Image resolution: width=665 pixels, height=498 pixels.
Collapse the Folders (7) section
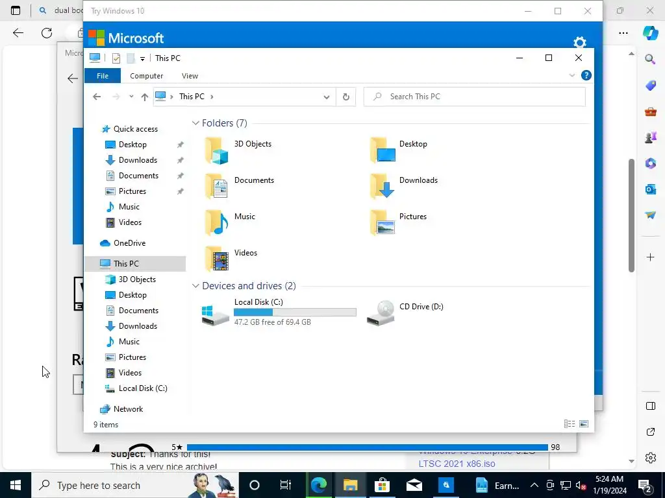(x=195, y=123)
